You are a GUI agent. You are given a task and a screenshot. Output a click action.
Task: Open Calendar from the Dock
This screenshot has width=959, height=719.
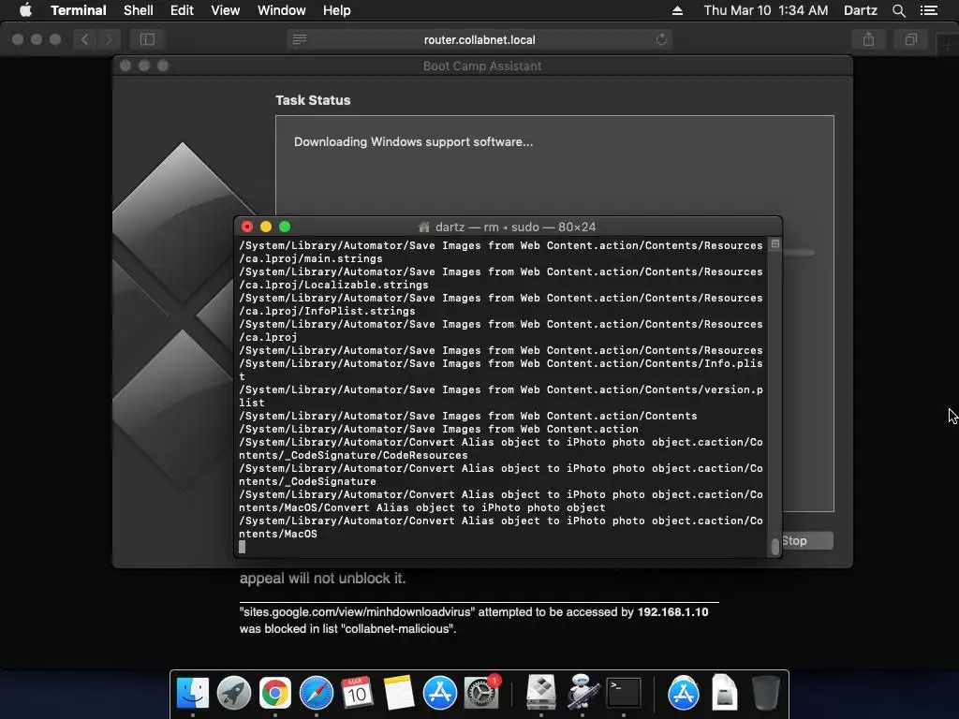click(x=357, y=694)
